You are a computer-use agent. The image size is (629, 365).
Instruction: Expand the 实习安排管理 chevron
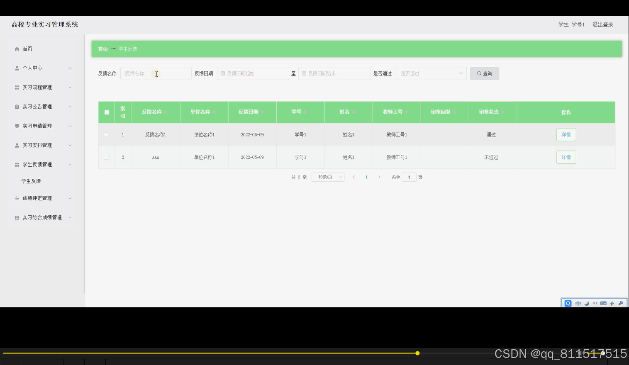pyautogui.click(x=70, y=145)
